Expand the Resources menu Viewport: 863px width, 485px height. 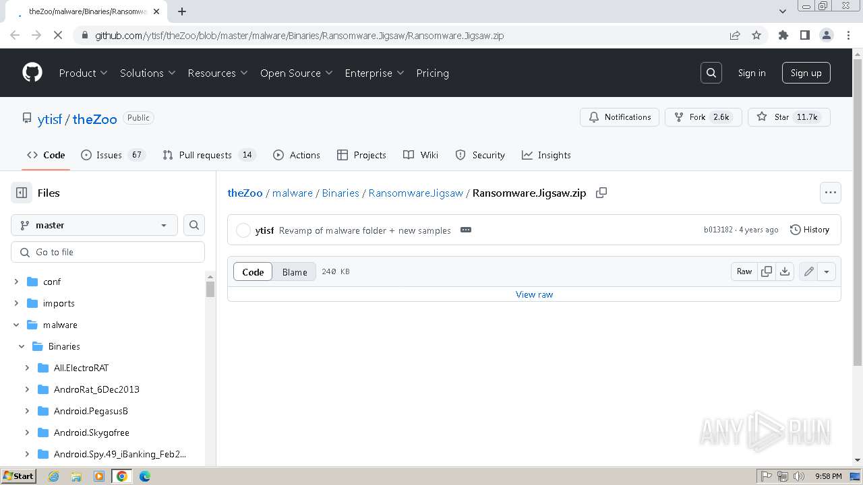(218, 73)
